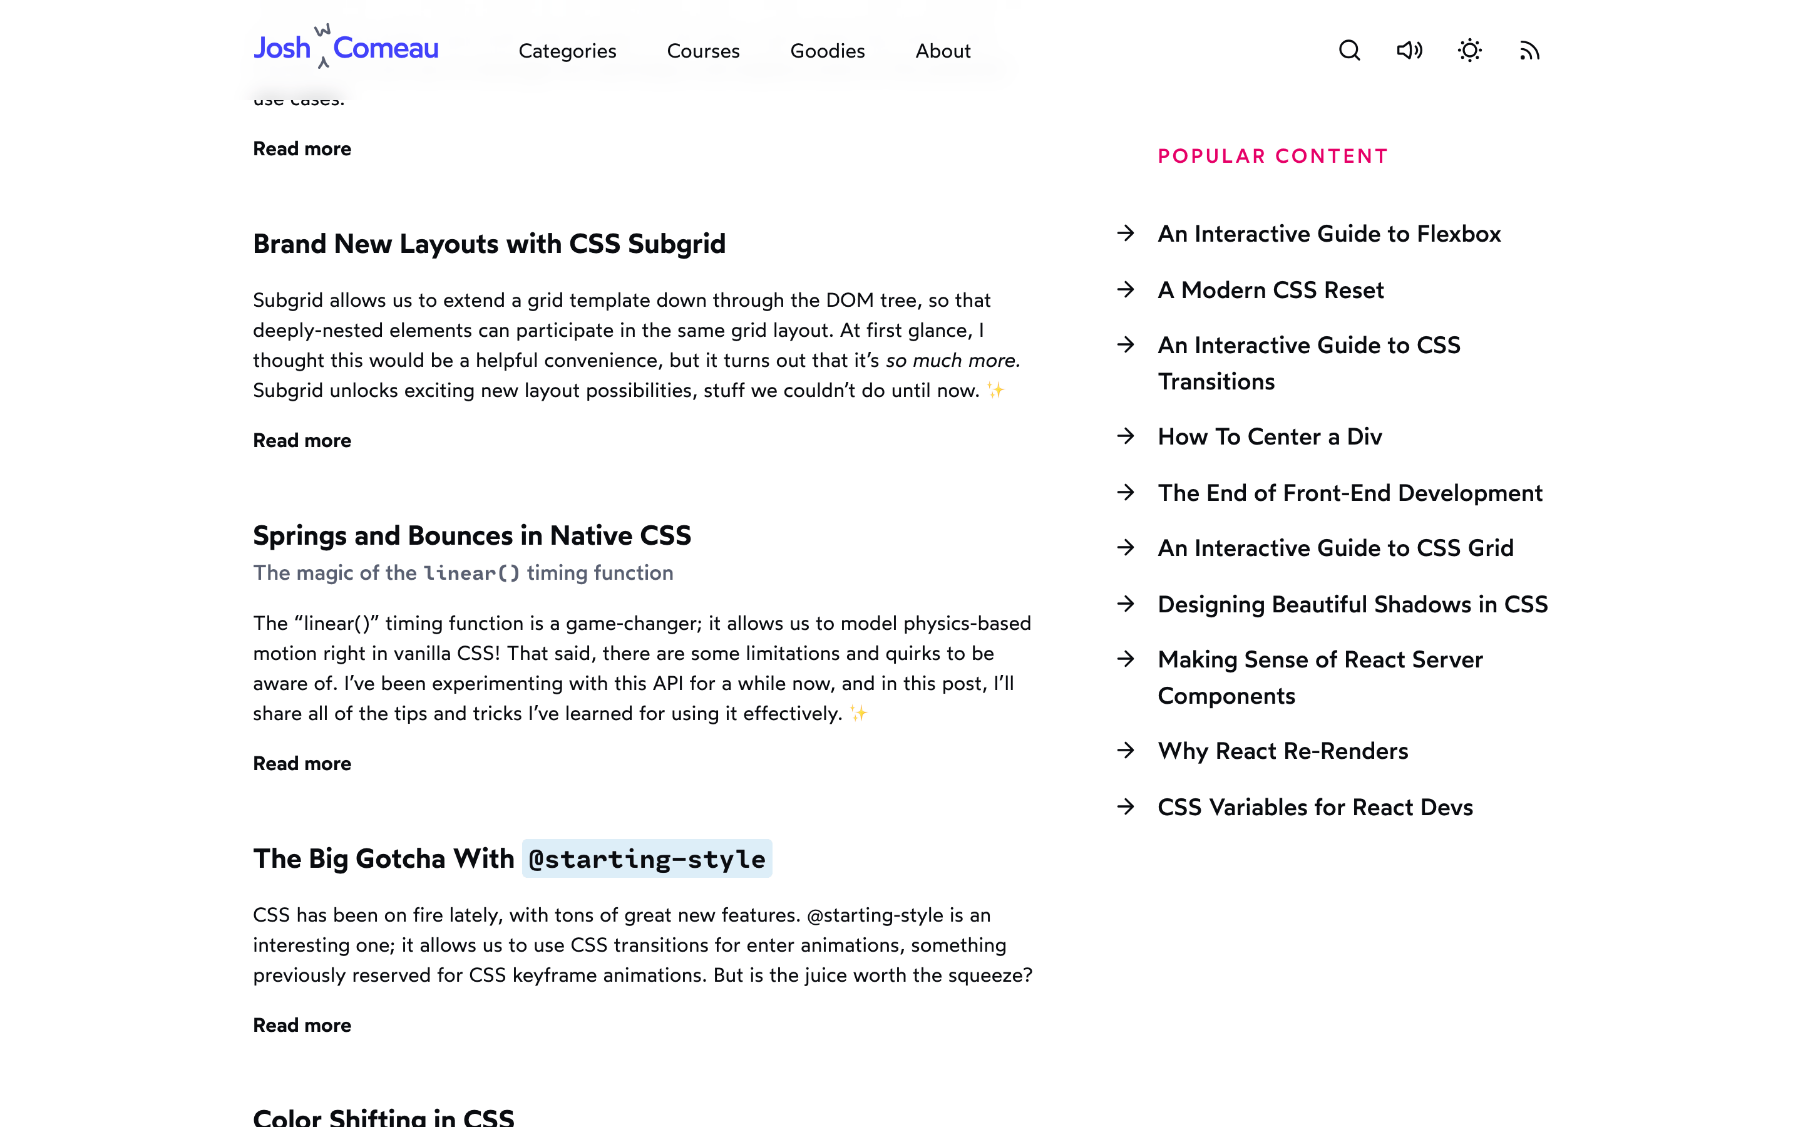Click the 'Read more' link under the 'use cases.' excerpt

(x=302, y=149)
